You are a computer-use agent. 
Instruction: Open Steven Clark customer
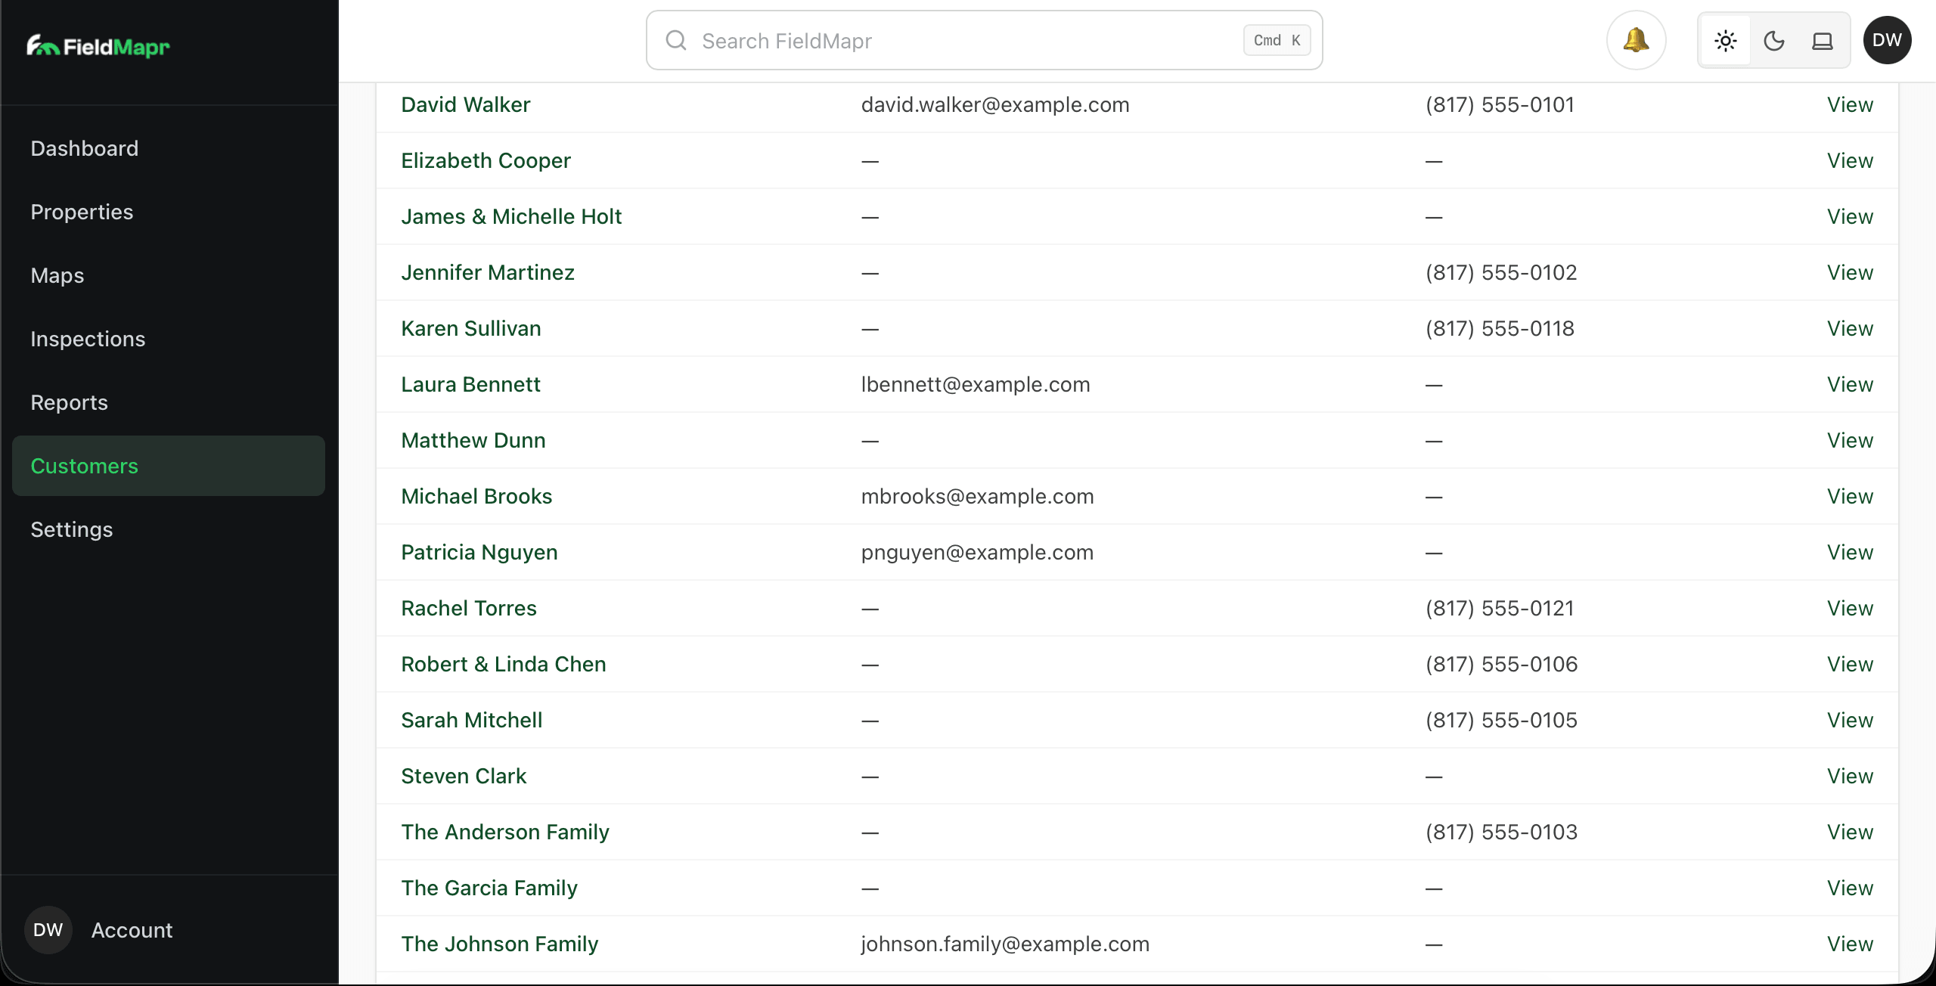tap(464, 776)
